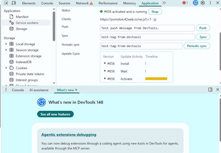Click the Service workers gears icon
Screen dimensions: 221x153
click(x=11, y=23)
